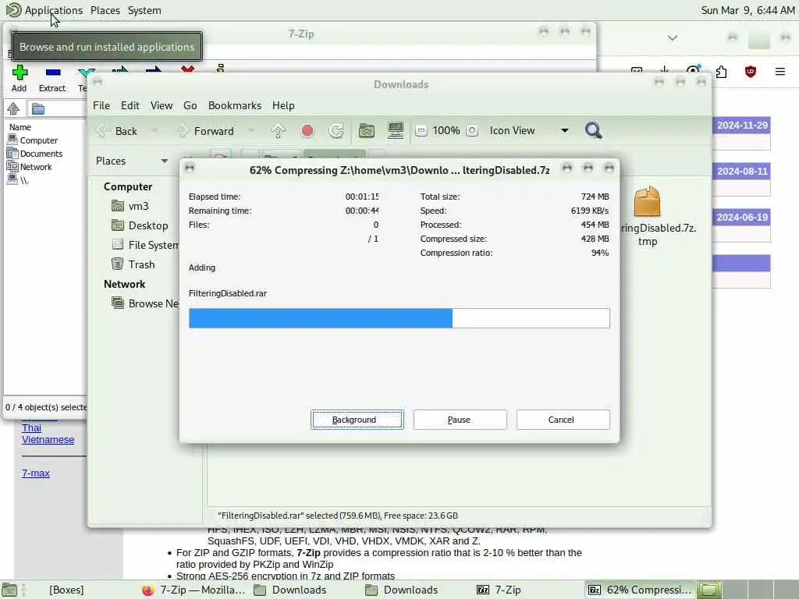Go up one folder in 7-Zip

click(x=13, y=108)
